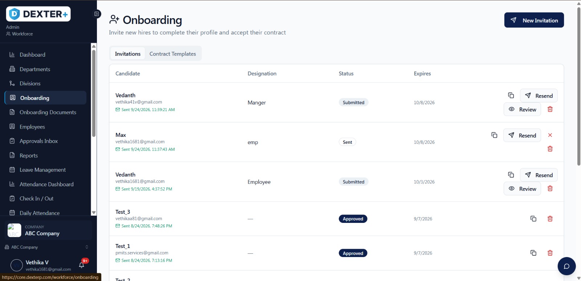Open Check In / Out page
The width and height of the screenshot is (581, 281).
45,199
